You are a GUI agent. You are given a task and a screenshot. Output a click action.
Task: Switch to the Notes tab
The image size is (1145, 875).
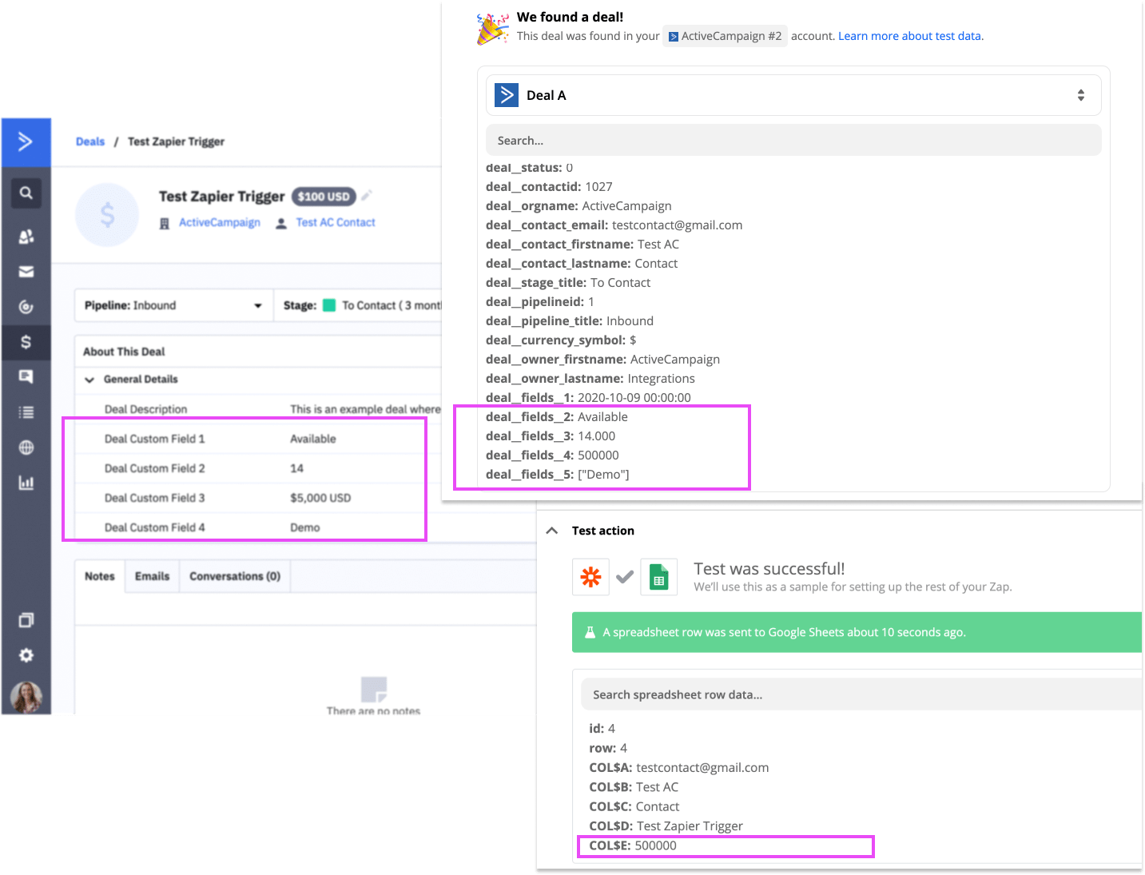tap(100, 576)
